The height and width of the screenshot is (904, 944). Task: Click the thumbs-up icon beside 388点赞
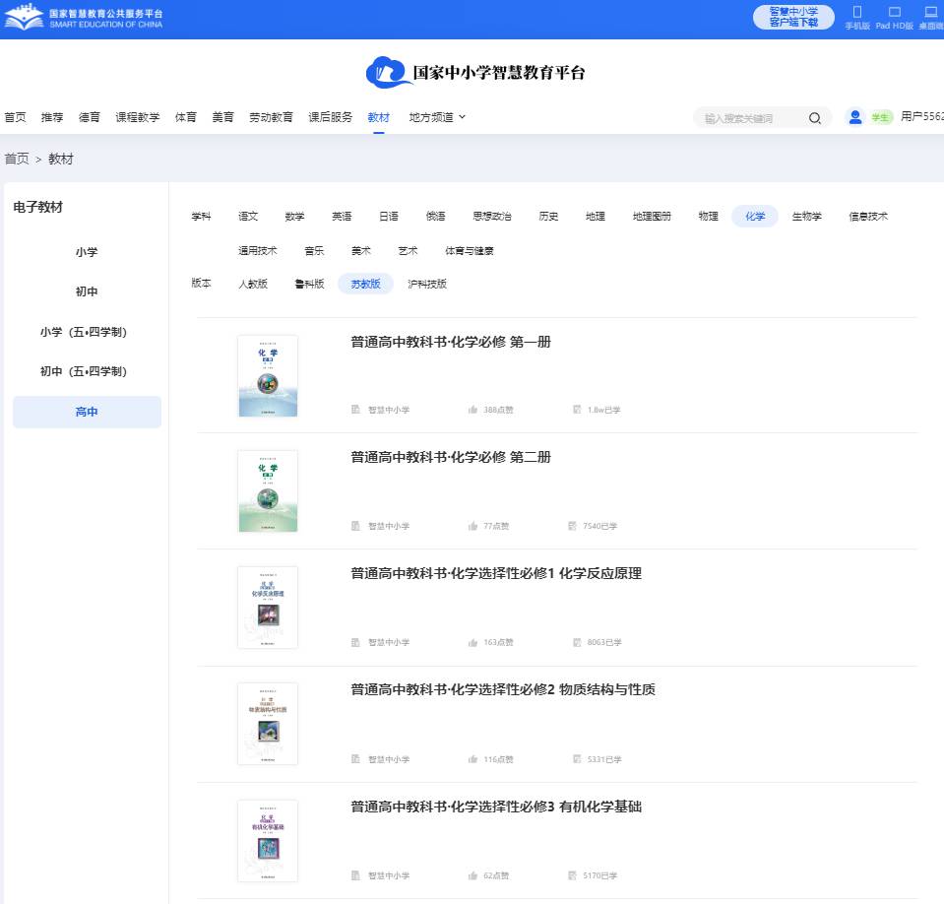pyautogui.click(x=473, y=409)
